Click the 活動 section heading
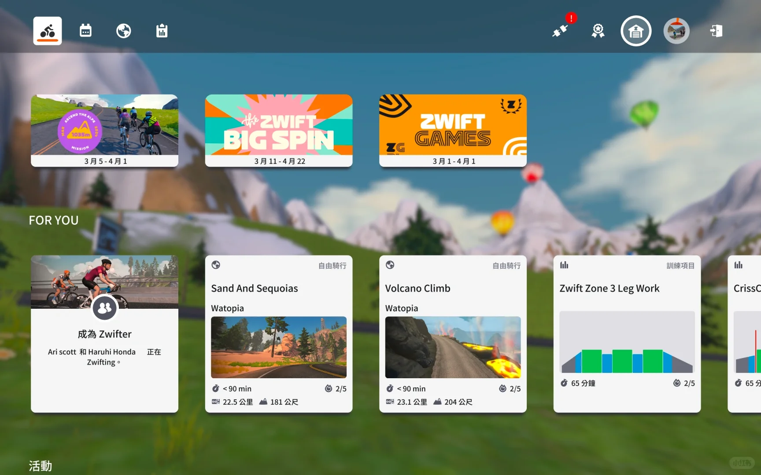The height and width of the screenshot is (475, 761). 41,466
